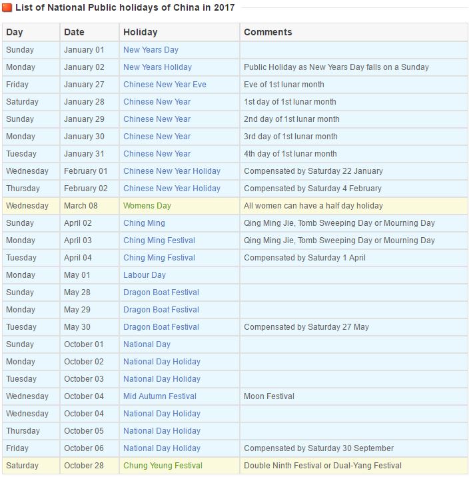Open the New Years Day link
471x477 pixels.
pyautogui.click(x=151, y=50)
